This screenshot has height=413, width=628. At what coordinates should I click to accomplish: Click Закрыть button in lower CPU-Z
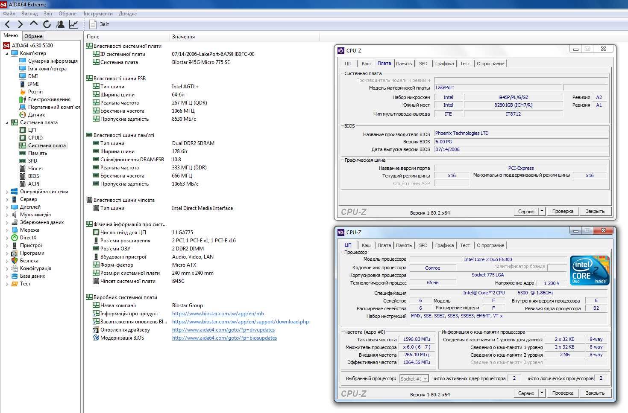click(x=595, y=393)
